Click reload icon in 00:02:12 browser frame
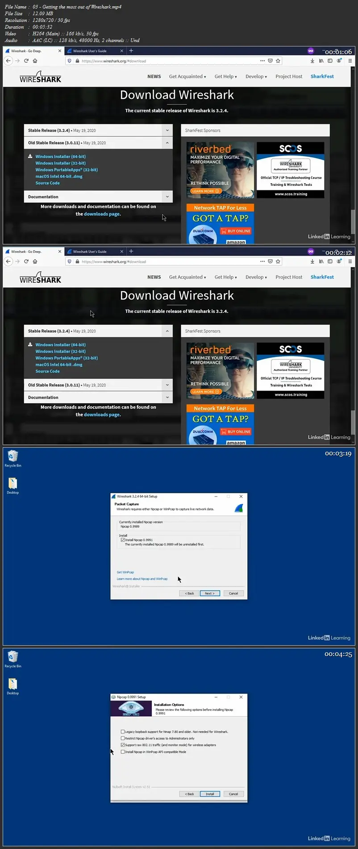Image resolution: width=358 pixels, height=849 pixels. tap(26, 261)
